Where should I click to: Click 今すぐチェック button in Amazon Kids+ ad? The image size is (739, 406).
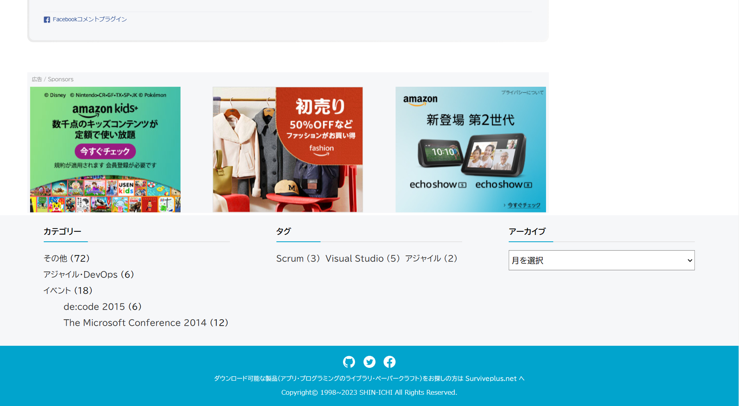tap(105, 151)
